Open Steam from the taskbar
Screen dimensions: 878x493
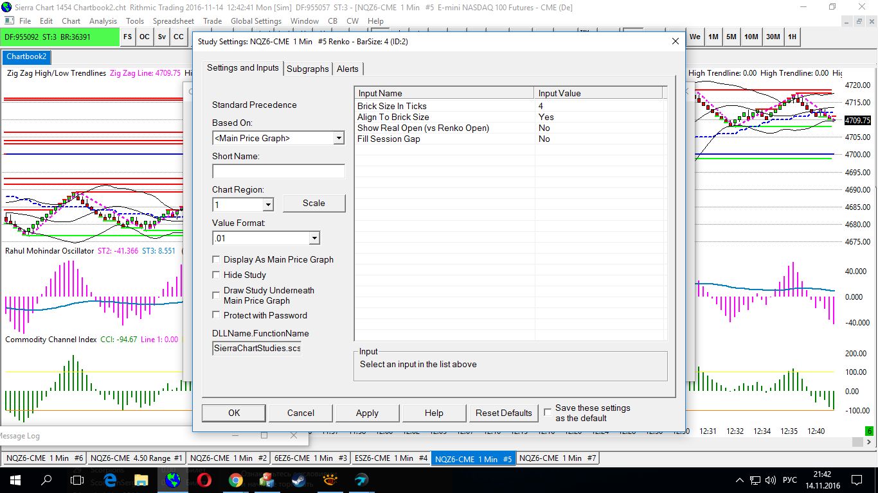(298, 480)
